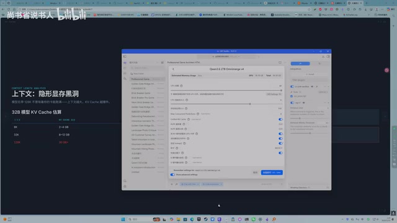Click the Install button in Integrations panel
397x223 pixels.
pyautogui.click(x=310, y=74)
